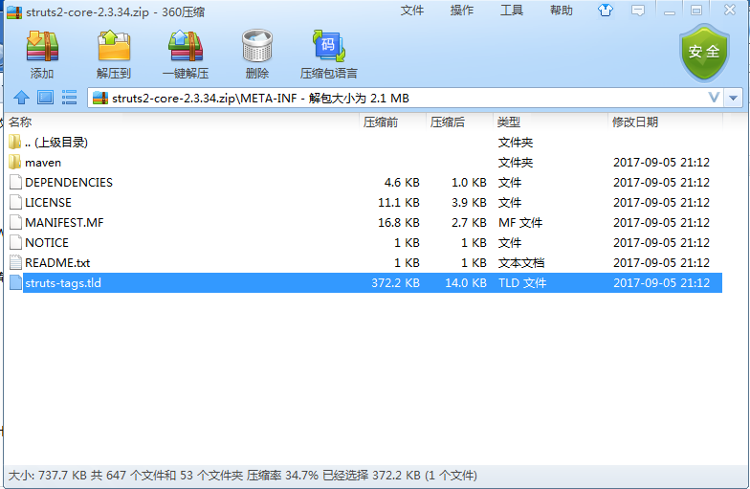
Task: Select the DEPENDENCIES file name
Action: pos(69,182)
